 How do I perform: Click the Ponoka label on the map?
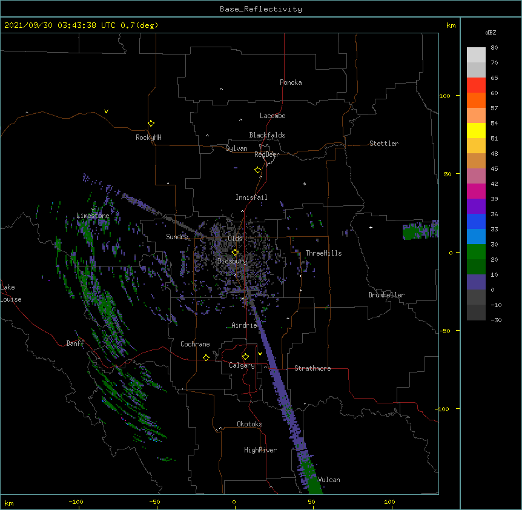[291, 82]
